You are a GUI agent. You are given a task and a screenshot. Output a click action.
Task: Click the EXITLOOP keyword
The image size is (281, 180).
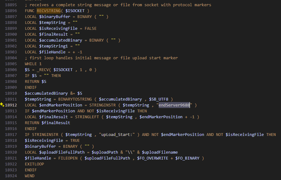pyautogui.click(x=34, y=164)
